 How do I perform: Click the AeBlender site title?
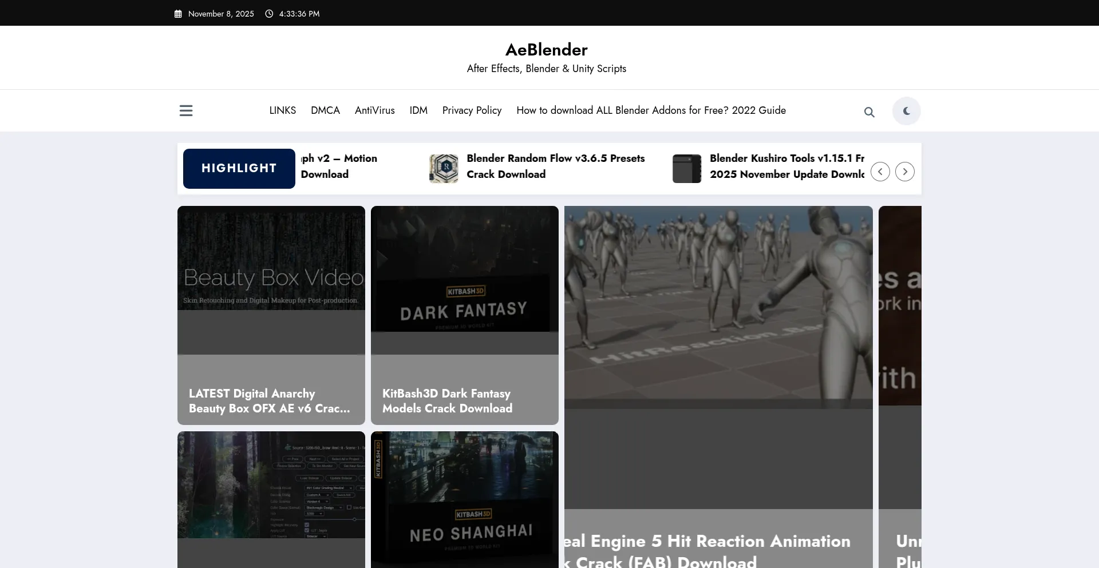[x=546, y=50]
